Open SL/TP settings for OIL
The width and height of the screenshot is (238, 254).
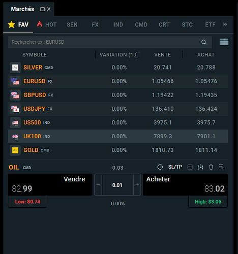[x=175, y=167]
